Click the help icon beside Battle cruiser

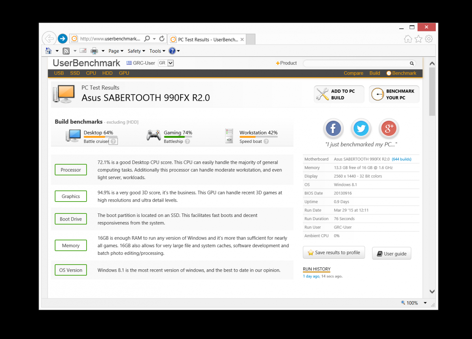point(113,141)
